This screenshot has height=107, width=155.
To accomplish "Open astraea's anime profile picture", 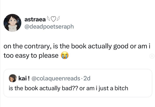I will click(x=12, y=23).
